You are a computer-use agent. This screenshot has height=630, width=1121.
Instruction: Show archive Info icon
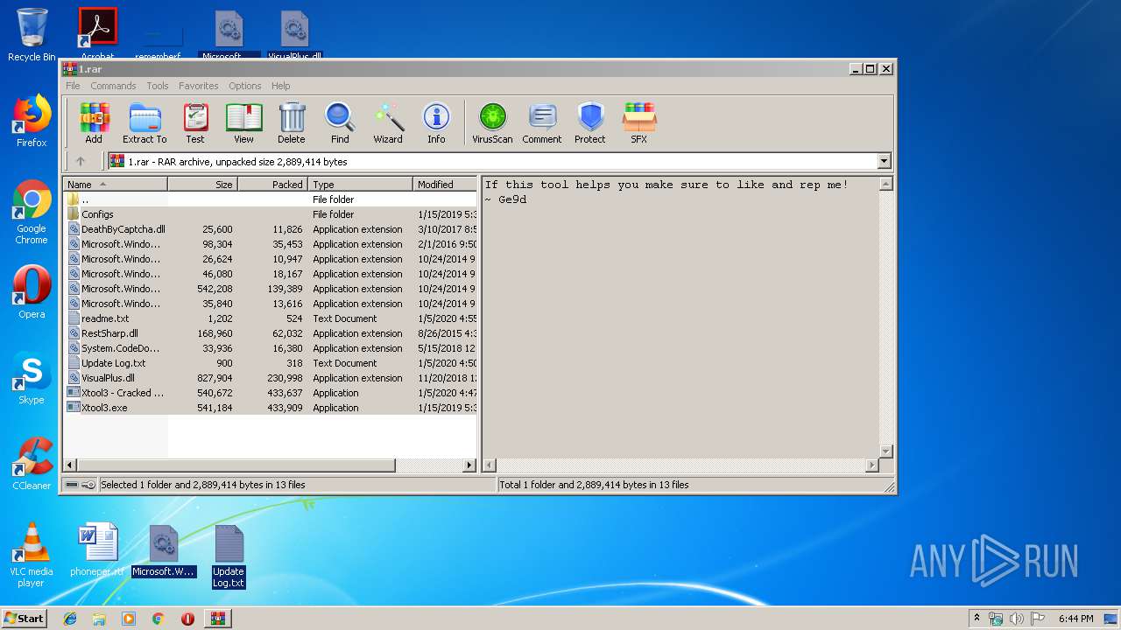pyautogui.click(x=436, y=123)
